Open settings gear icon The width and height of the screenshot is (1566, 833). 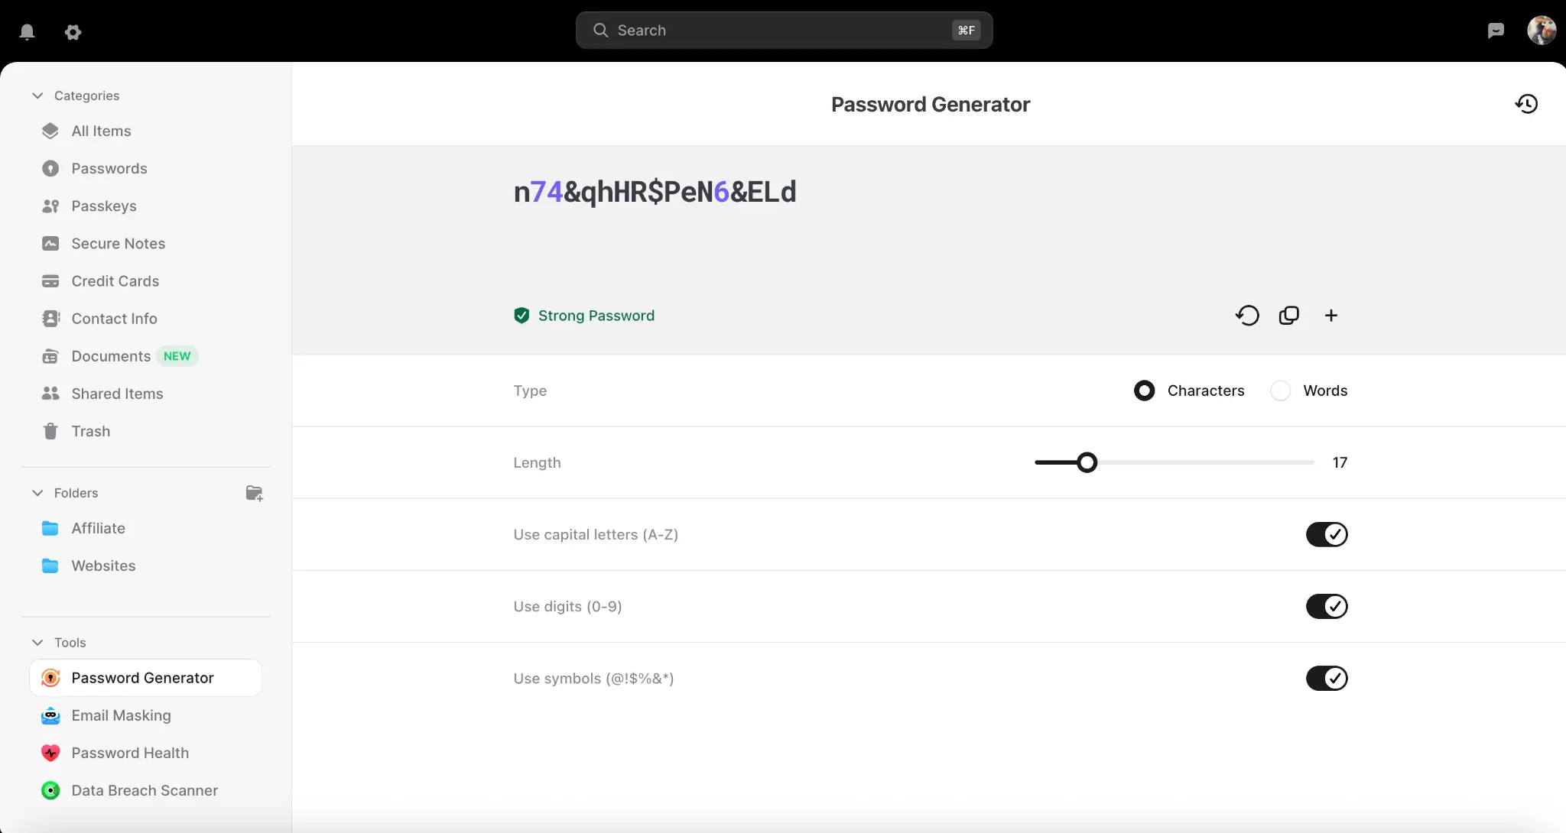point(73,31)
